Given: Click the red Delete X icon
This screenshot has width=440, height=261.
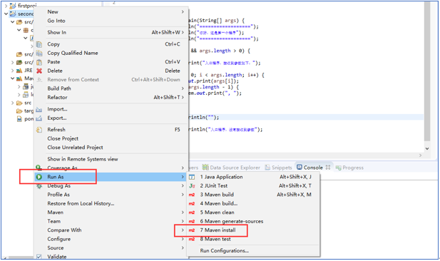Looking at the screenshot, I should pyautogui.click(x=39, y=71).
